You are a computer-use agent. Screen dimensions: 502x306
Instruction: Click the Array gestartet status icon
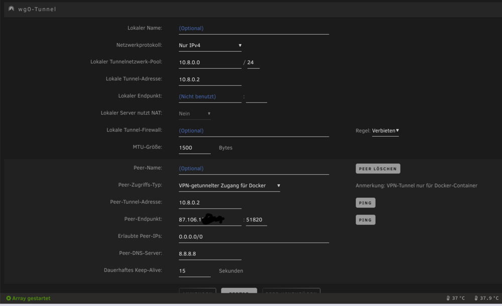(9, 298)
